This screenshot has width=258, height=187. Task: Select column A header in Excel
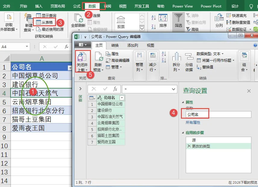coord(42,58)
